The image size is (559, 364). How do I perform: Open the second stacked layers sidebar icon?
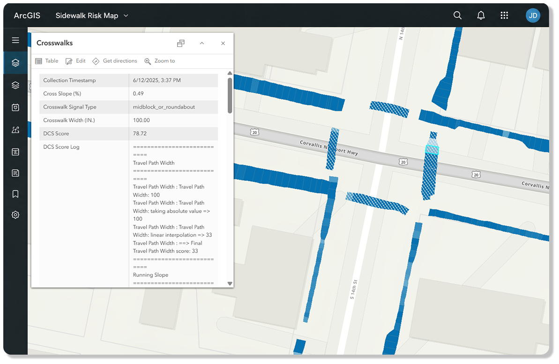click(15, 85)
